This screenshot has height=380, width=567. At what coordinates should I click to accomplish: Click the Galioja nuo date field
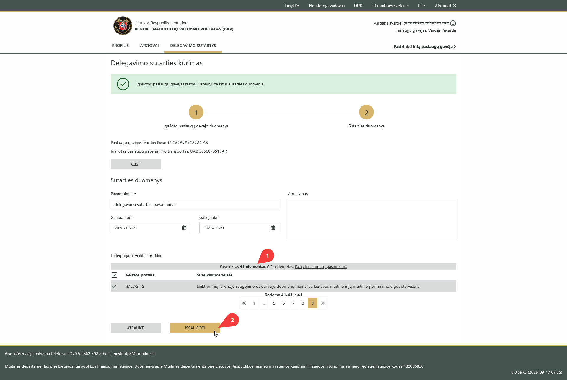tap(151, 228)
